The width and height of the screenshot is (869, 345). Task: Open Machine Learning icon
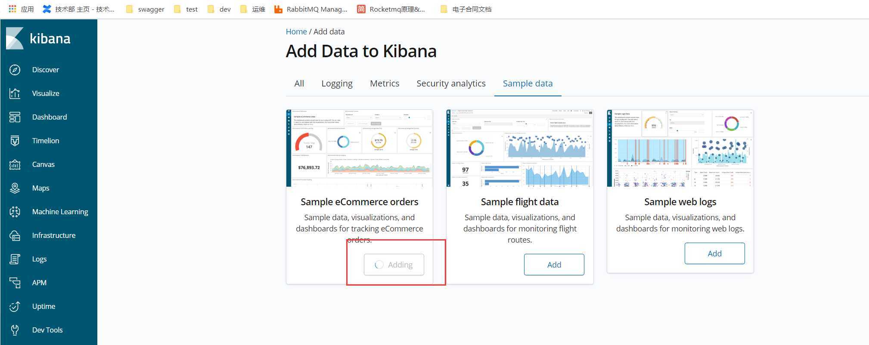point(15,212)
